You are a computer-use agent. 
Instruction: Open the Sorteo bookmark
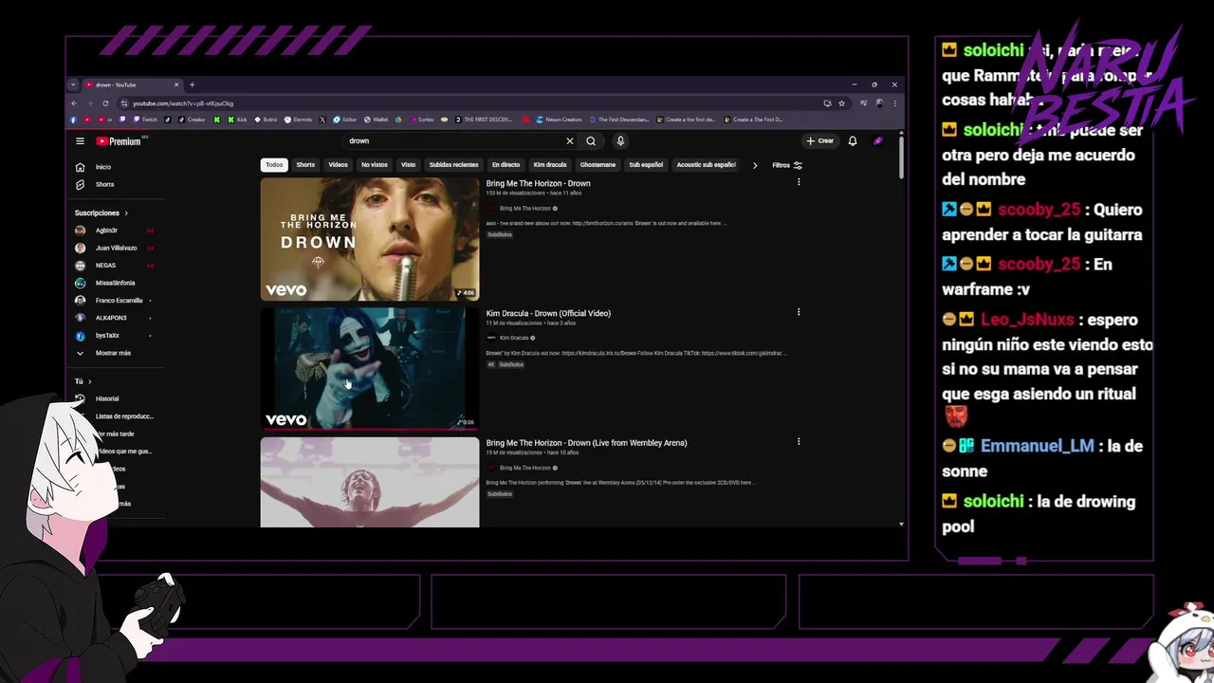(422, 120)
